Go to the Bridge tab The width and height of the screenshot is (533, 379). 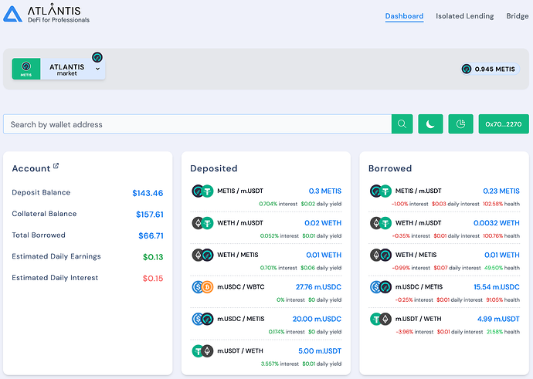(x=517, y=16)
